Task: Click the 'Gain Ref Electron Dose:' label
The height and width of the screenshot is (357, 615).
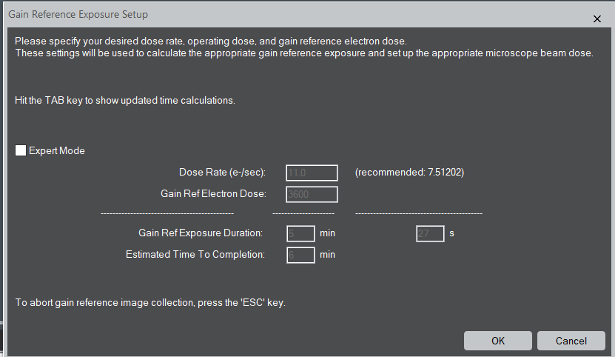Action: pos(213,193)
